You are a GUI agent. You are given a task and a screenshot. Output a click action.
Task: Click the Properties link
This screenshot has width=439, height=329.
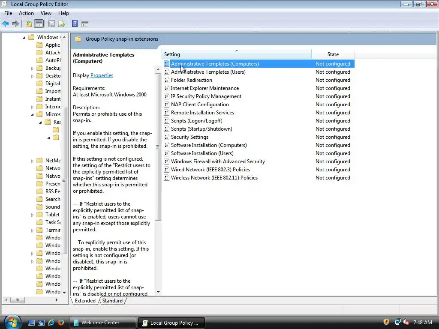click(102, 75)
